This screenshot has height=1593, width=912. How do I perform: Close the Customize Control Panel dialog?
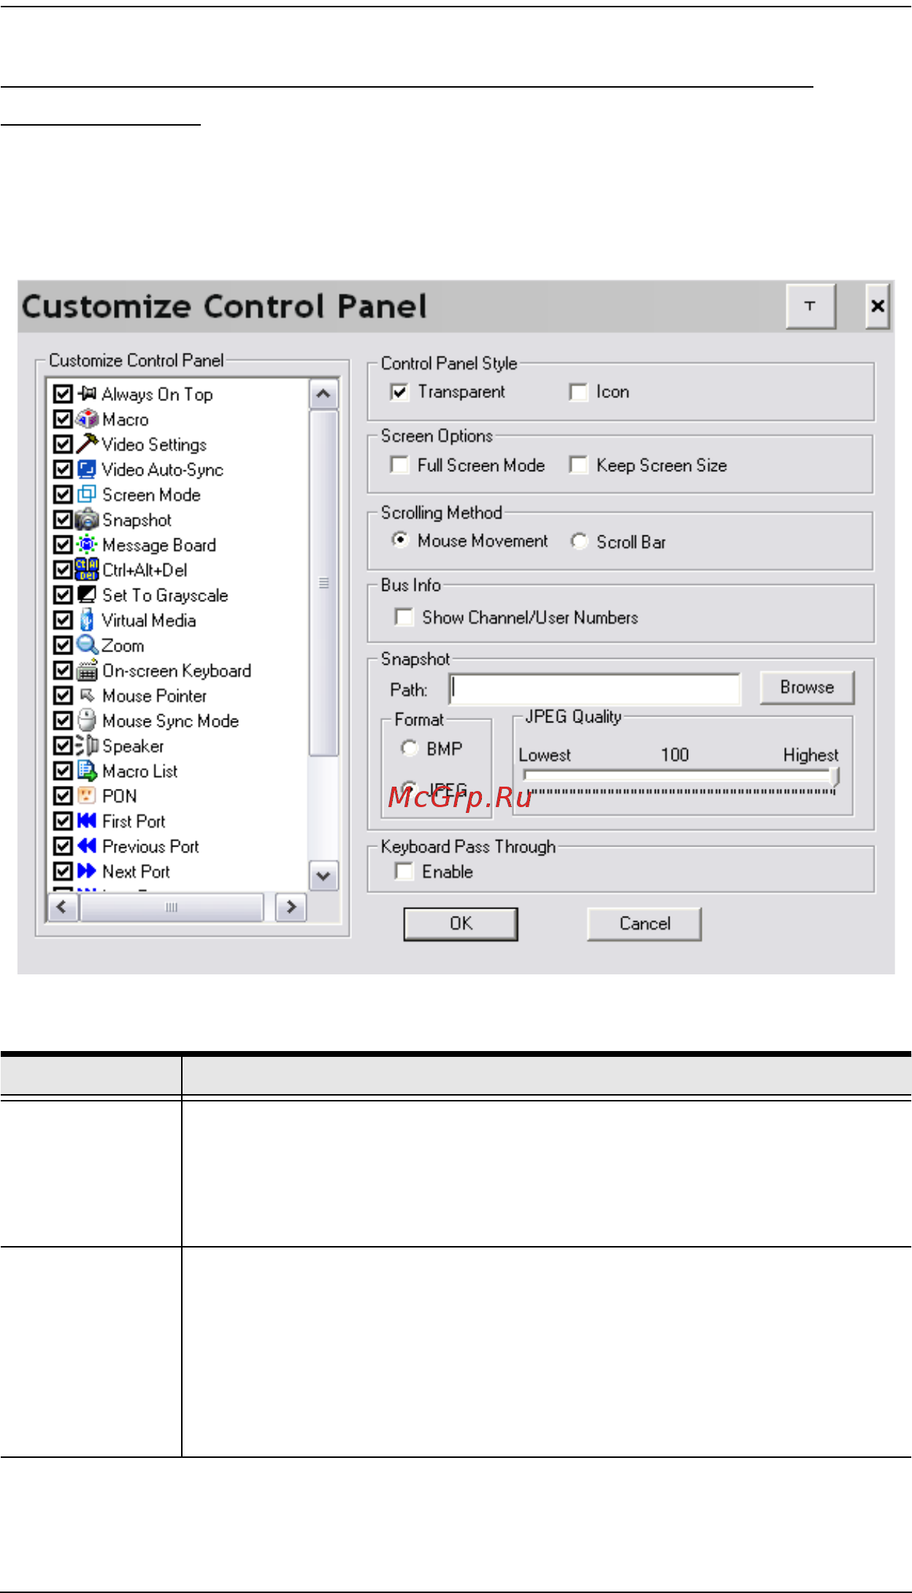coord(877,306)
